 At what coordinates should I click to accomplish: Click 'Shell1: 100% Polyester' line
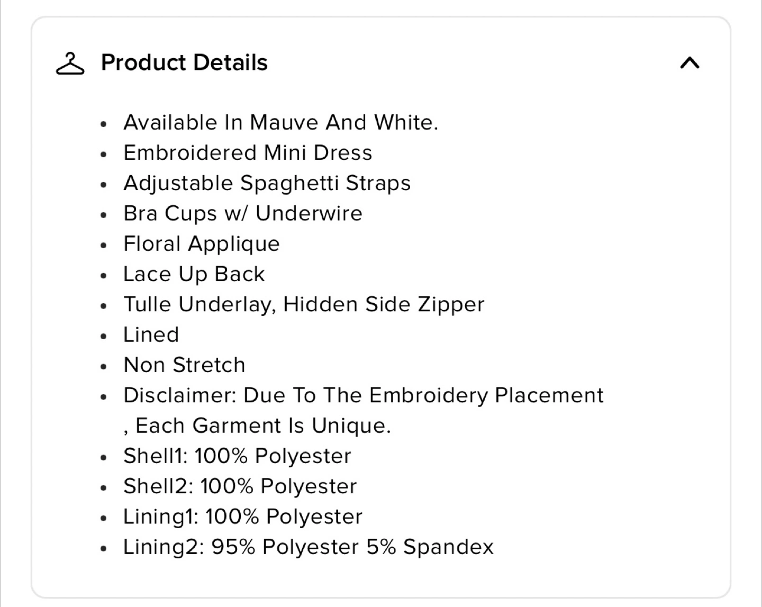[x=237, y=456]
